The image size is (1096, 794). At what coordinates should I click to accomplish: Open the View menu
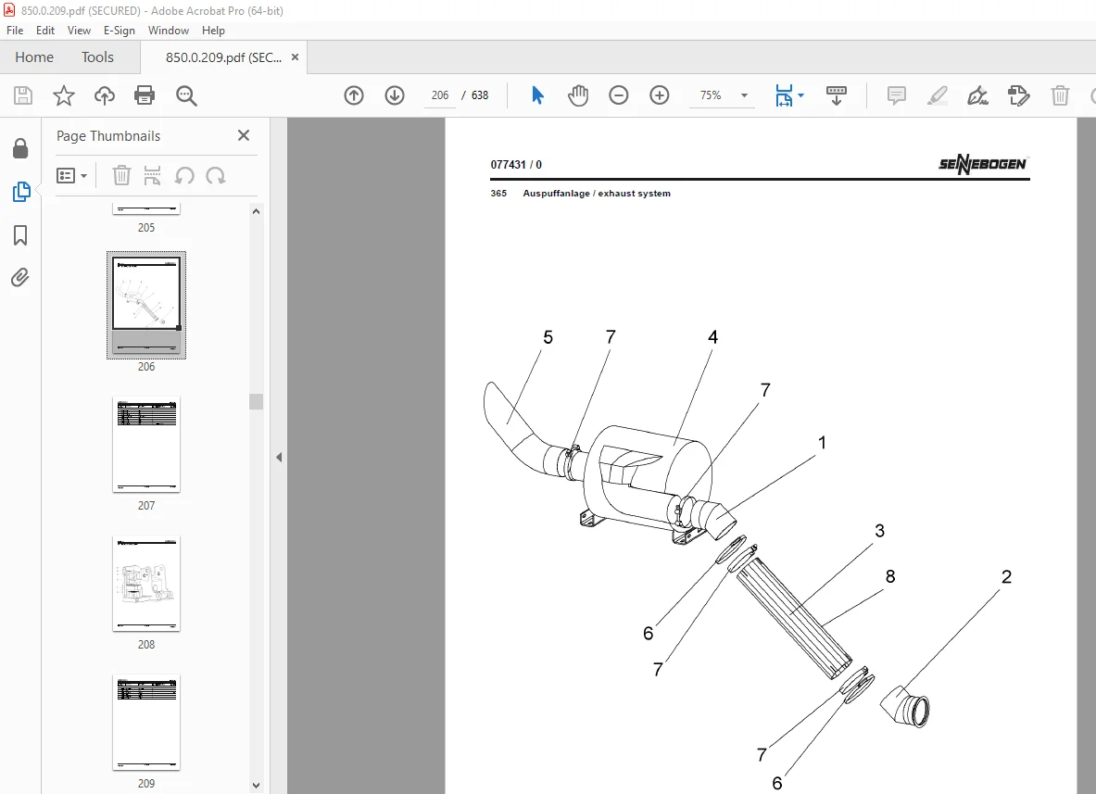point(79,30)
